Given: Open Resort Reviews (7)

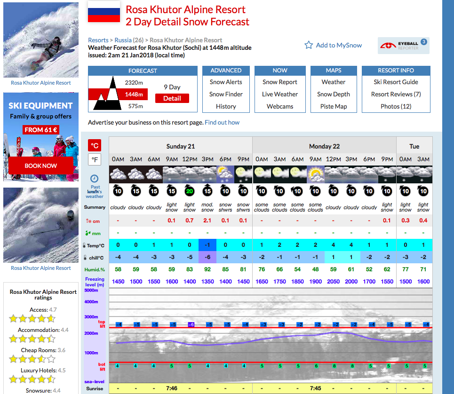Looking at the screenshot, I should [396, 95].
